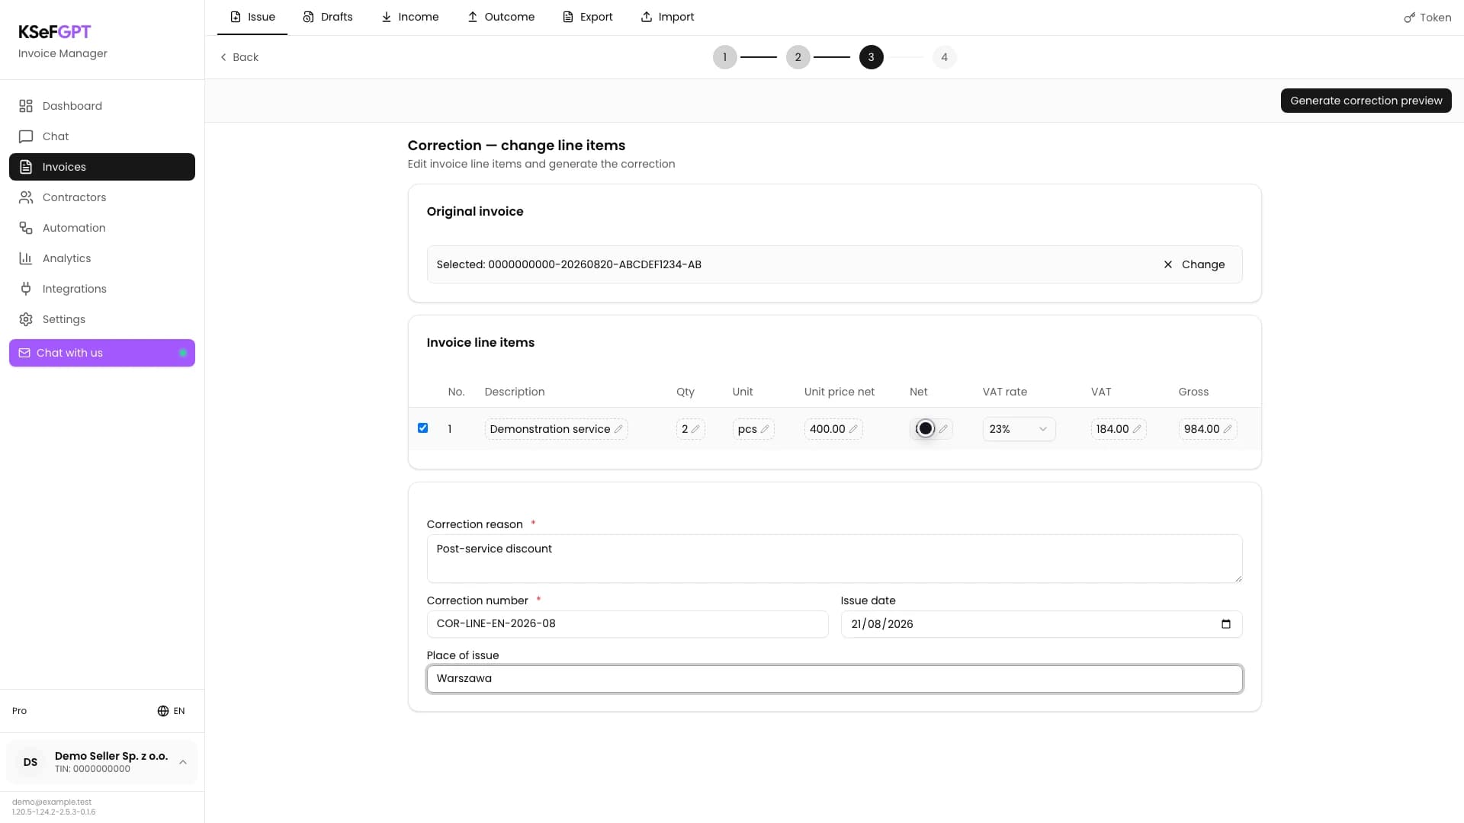Screen dimensions: 1464x823
Task: Jump to wizard step 1
Action: (x=724, y=57)
